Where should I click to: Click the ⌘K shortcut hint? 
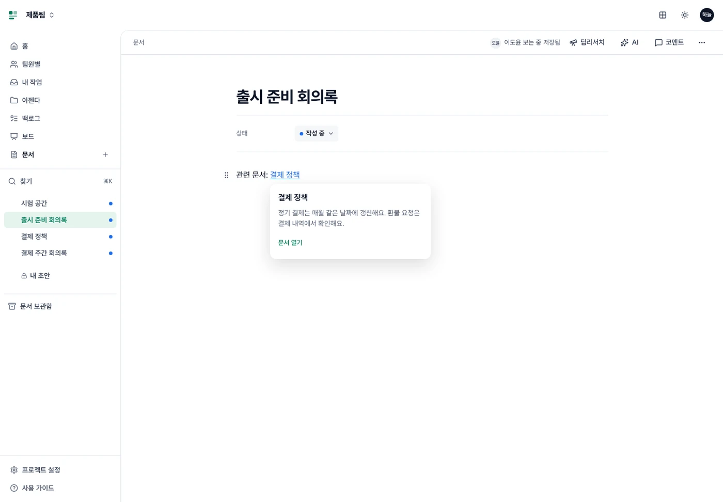coord(107,181)
